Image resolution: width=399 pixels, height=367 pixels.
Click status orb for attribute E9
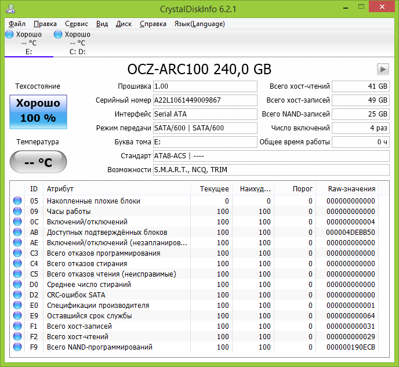point(17,315)
